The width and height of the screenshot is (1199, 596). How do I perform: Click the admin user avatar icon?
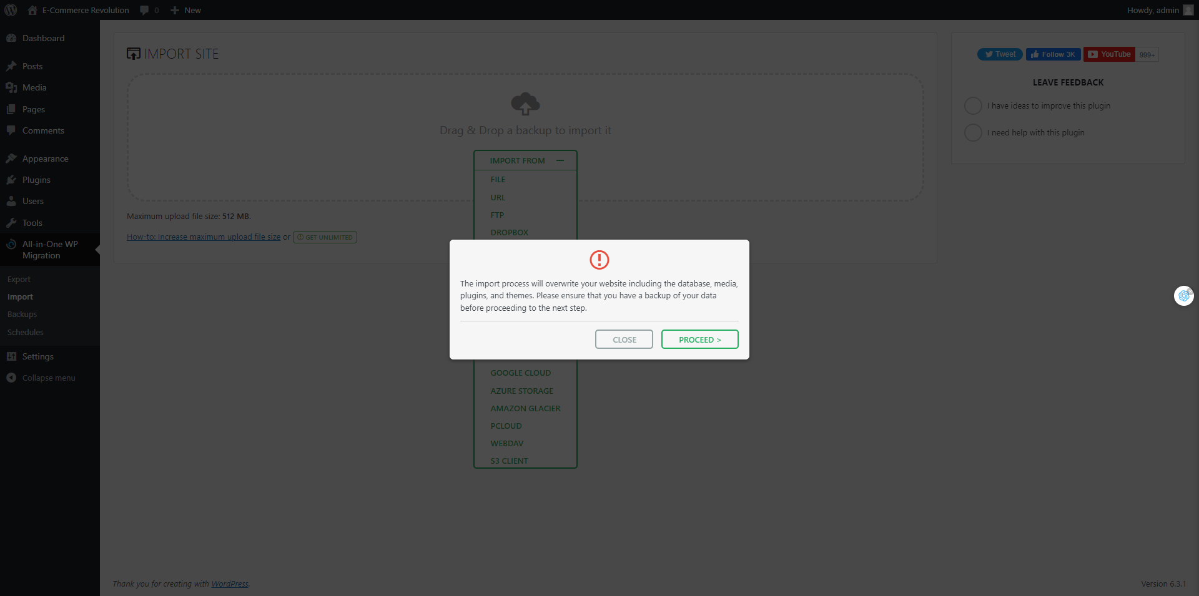(1188, 10)
